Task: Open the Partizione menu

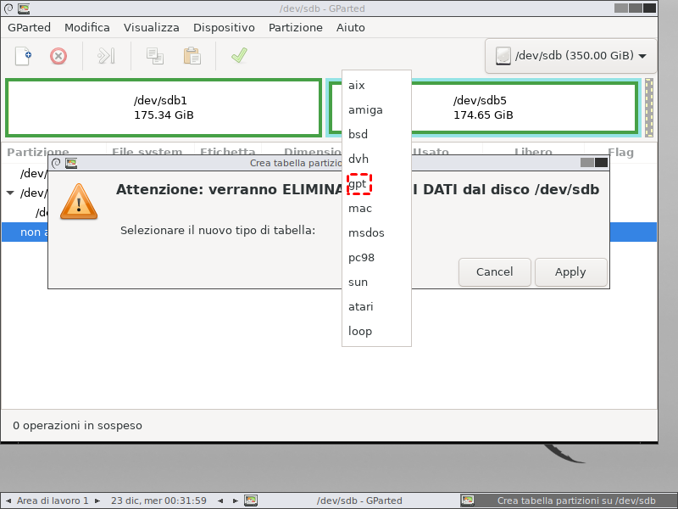Action: click(x=295, y=28)
